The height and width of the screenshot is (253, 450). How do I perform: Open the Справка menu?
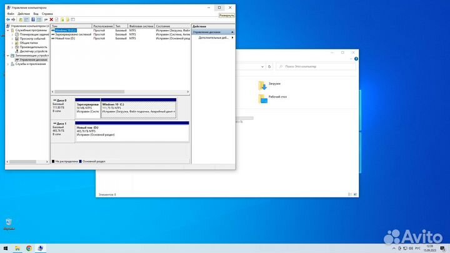(x=47, y=14)
